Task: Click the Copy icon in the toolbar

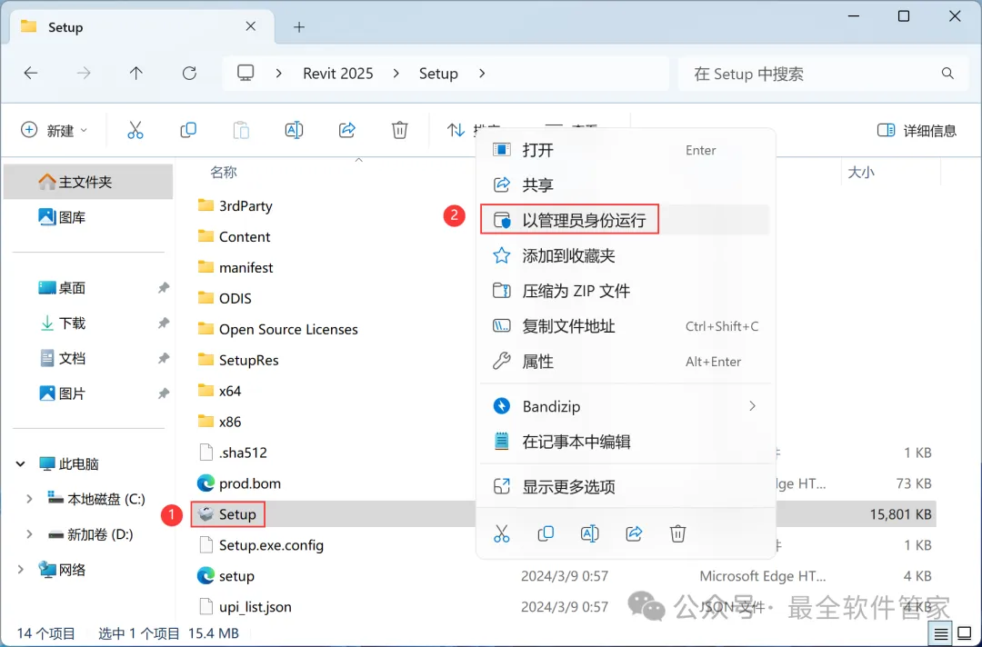Action: (188, 130)
